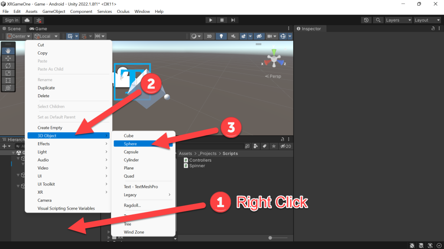
Task: Open the undo history icon
Action: point(366,20)
